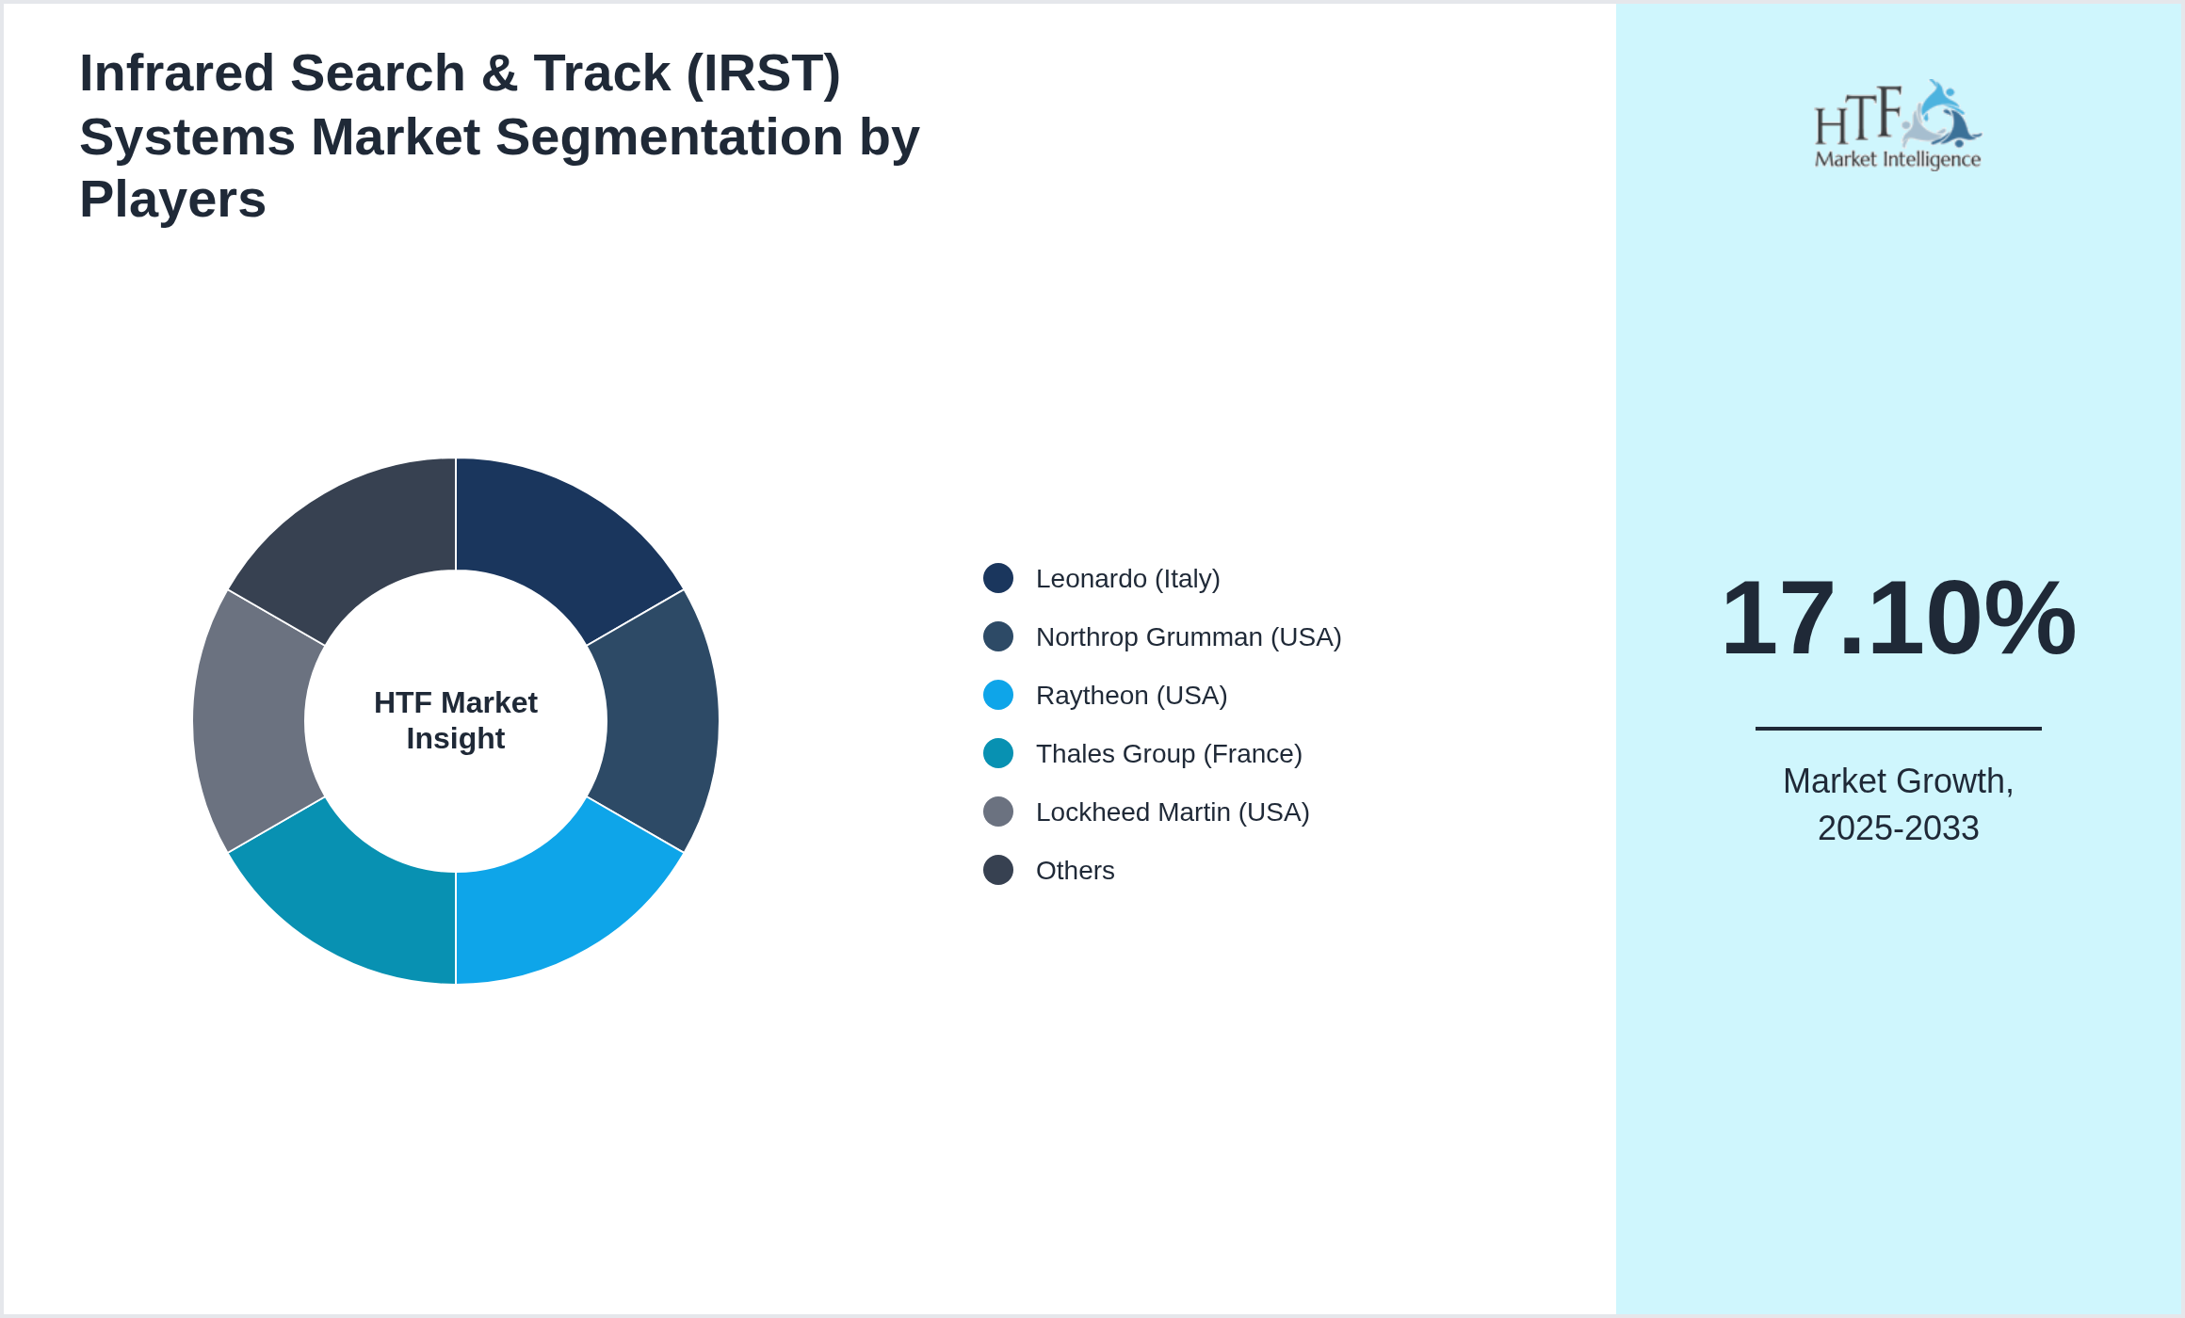2185x1318 pixels.
Task: Click the HTF Market Insight center text
Action: click(456, 720)
